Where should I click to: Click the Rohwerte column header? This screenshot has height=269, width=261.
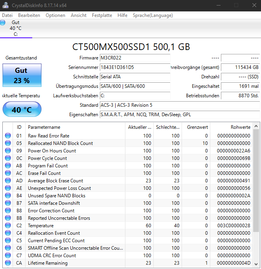point(232,127)
